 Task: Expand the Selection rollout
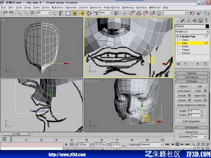(x=192, y=73)
